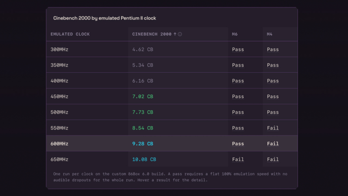The height and width of the screenshot is (196, 348).
Task: Click the M4 Pass result for 500MHz
Action: (273, 112)
